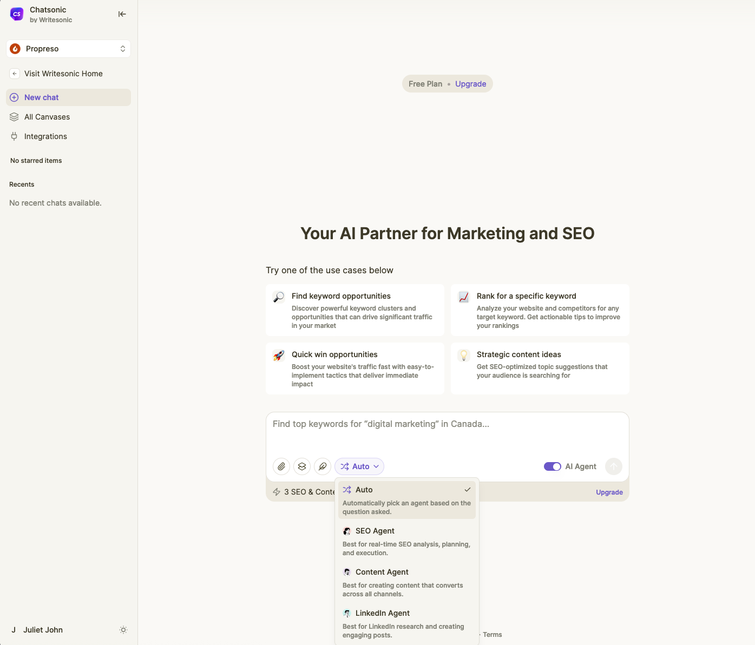Click the Try one of the use cases heading
755x645 pixels.
330,270
